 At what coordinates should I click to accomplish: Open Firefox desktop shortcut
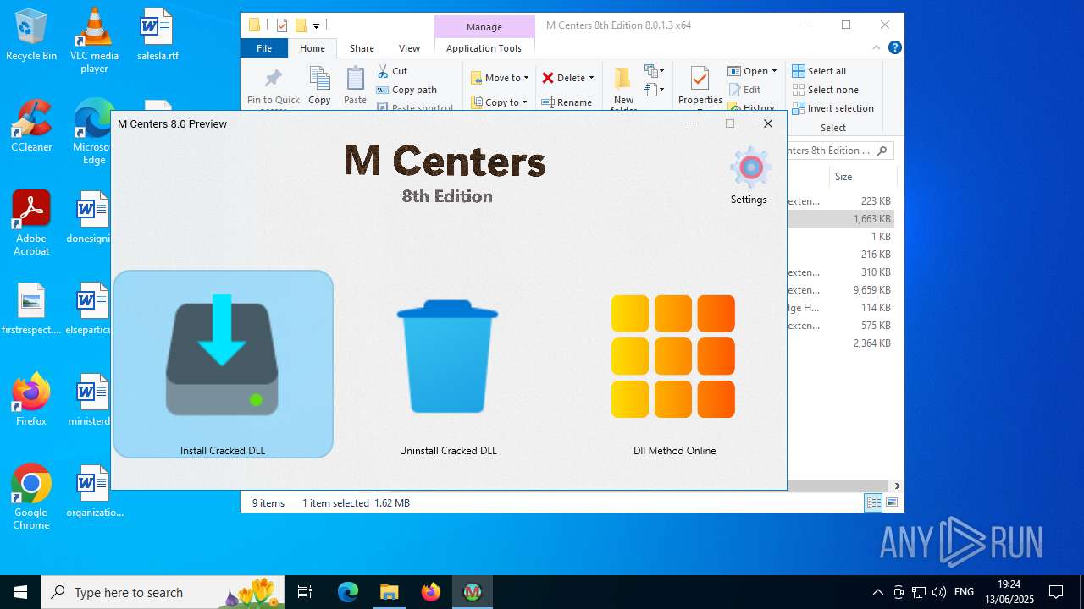[x=31, y=399]
